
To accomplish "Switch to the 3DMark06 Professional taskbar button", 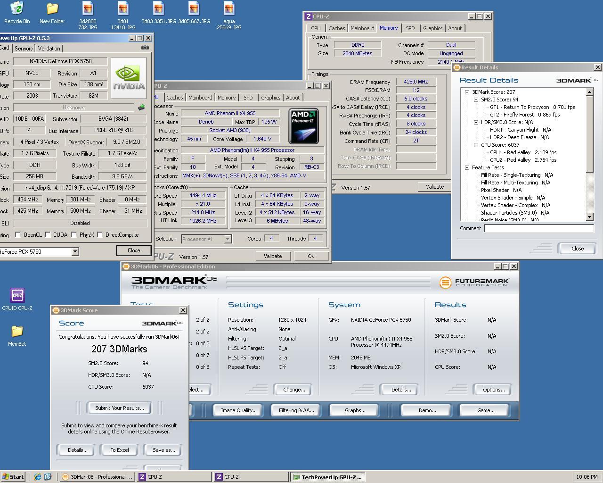I will click(98, 477).
